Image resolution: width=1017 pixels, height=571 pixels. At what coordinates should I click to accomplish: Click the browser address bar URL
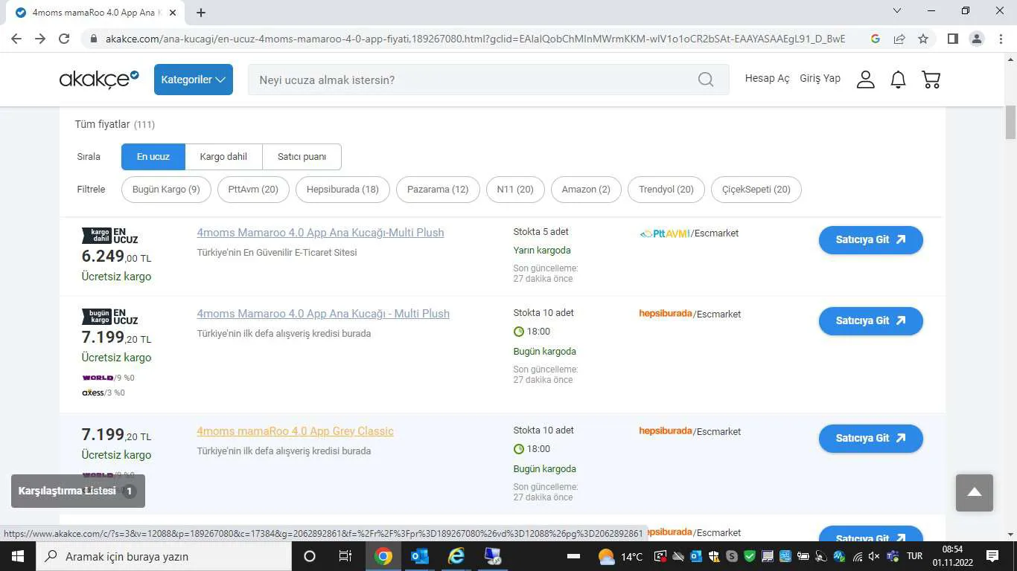pyautogui.click(x=475, y=39)
